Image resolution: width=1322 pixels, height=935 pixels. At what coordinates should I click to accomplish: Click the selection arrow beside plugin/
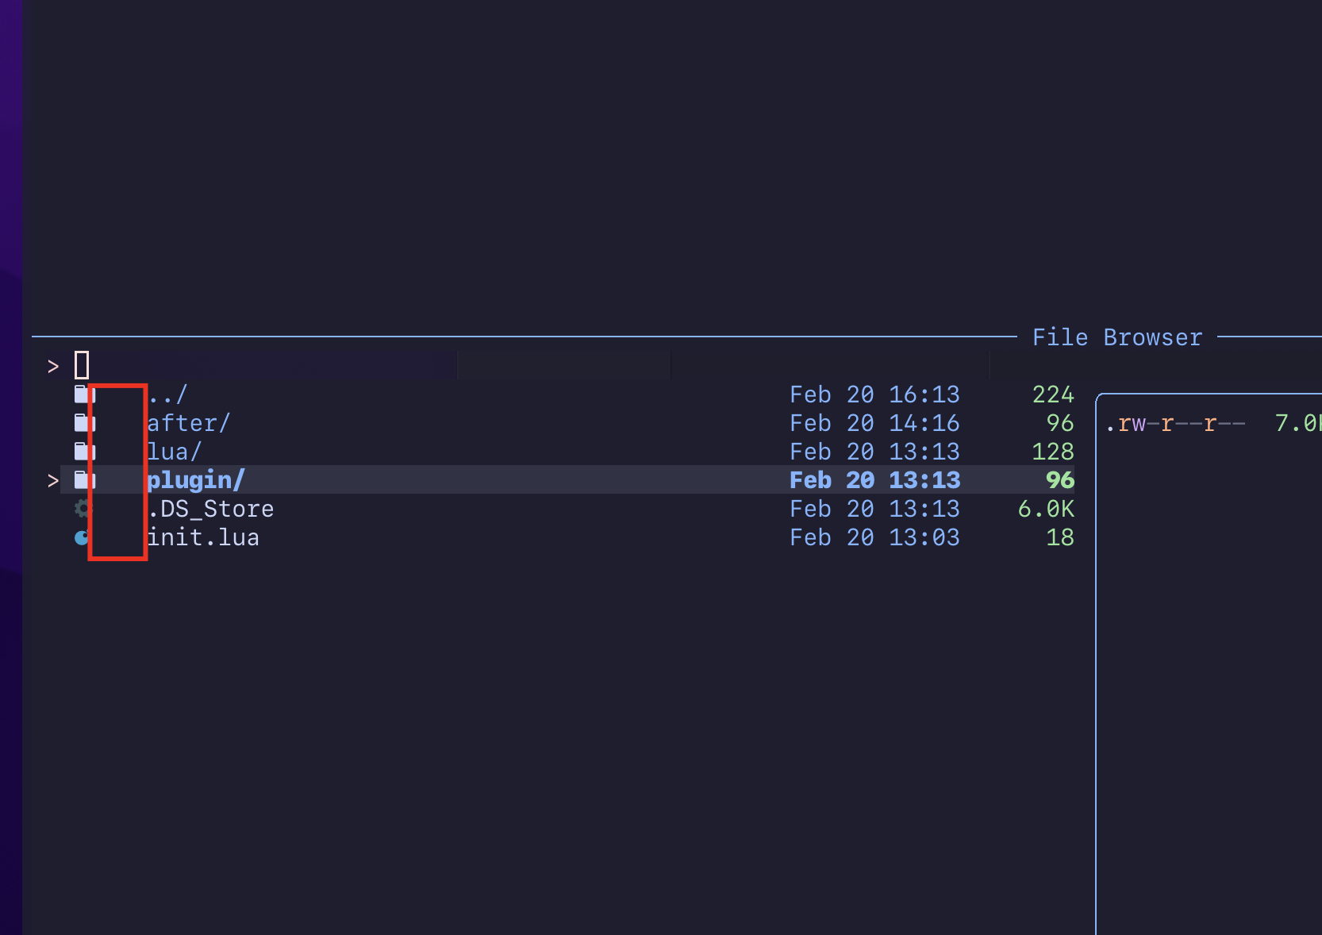52,479
